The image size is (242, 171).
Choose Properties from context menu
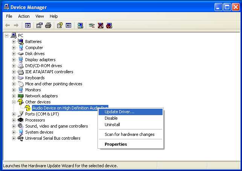(x=131, y=144)
